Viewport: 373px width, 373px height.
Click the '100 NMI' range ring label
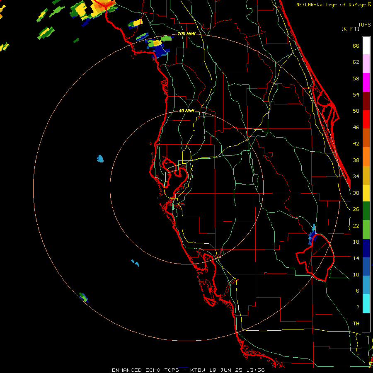[x=186, y=34]
